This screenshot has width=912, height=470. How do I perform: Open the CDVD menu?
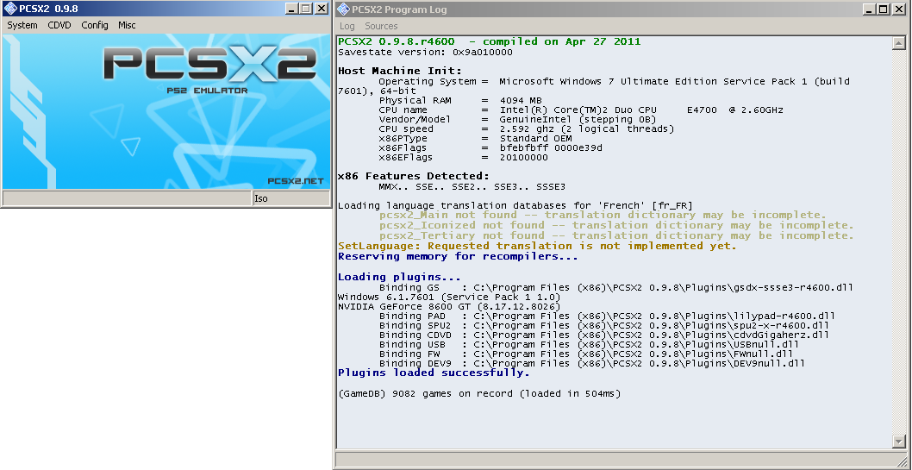[x=59, y=25]
